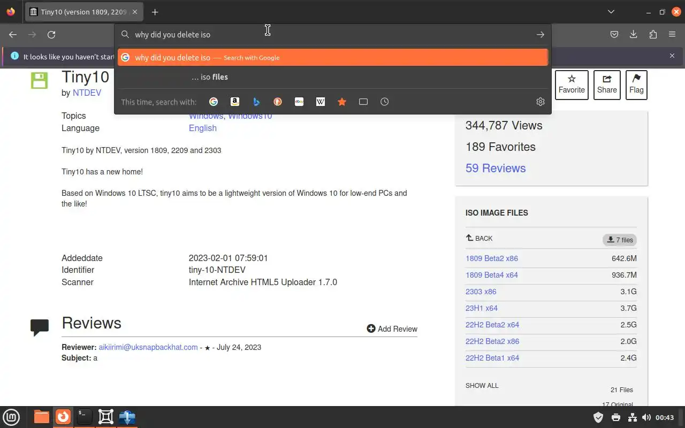Screen dimensions: 685x428
Task: Search this time with Wikipedia icon
Action: 321,102
